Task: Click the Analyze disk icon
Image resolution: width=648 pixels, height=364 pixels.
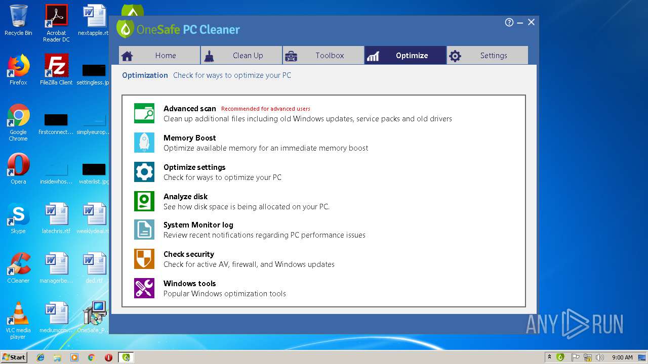Action: point(144,201)
